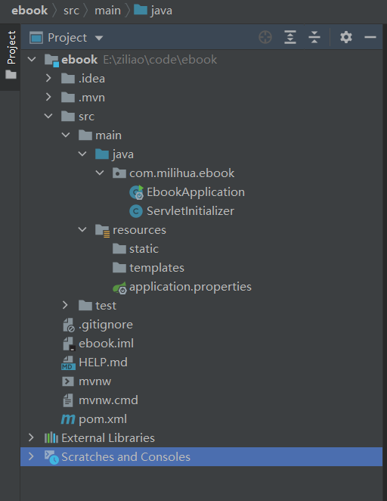Expand the test folder
The width and height of the screenshot is (387, 501).
point(65,306)
